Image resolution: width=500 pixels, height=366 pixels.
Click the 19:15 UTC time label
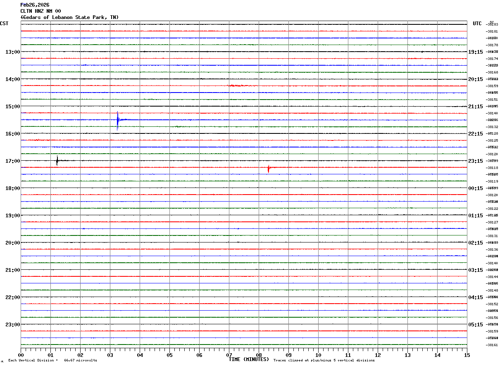[x=476, y=52]
